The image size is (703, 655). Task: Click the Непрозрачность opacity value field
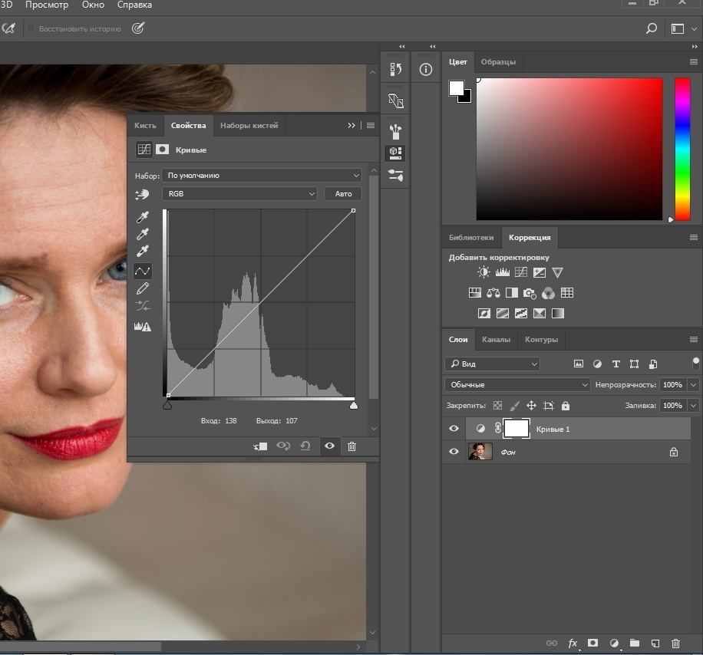[x=672, y=384]
